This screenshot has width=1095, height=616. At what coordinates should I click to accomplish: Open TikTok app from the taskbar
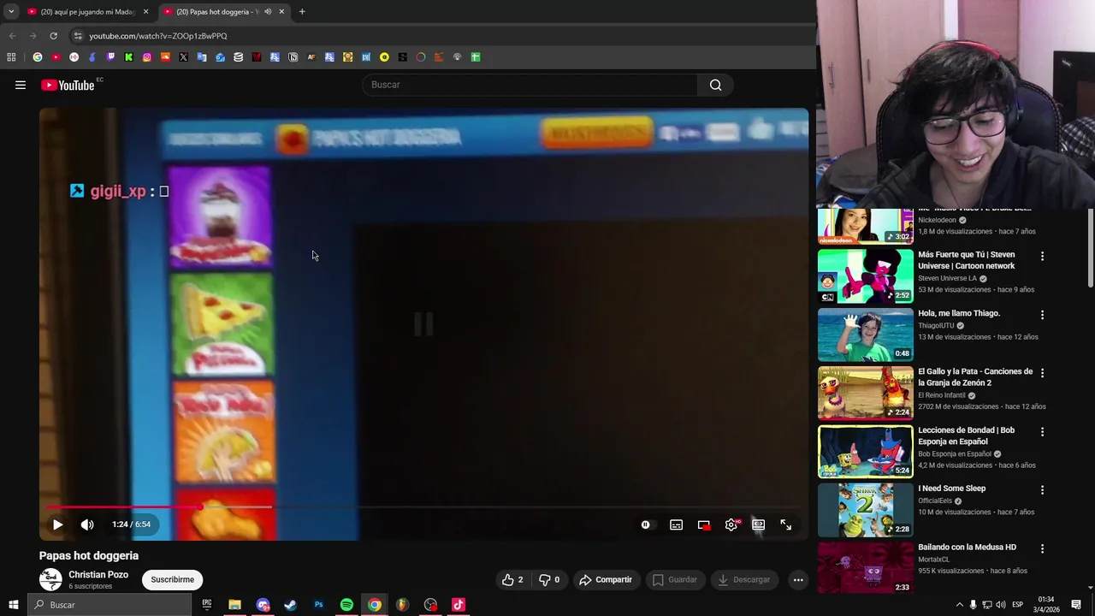coord(459,605)
